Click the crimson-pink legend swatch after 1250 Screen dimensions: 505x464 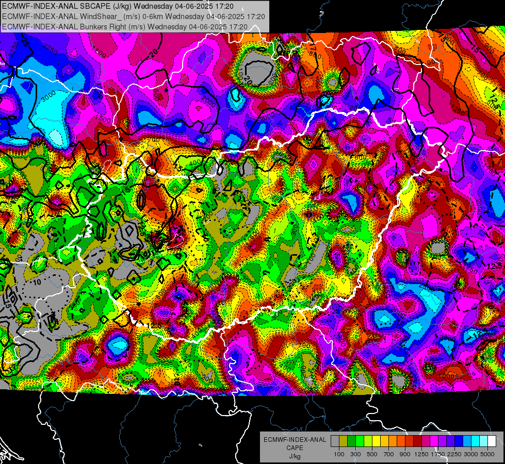[426, 441]
